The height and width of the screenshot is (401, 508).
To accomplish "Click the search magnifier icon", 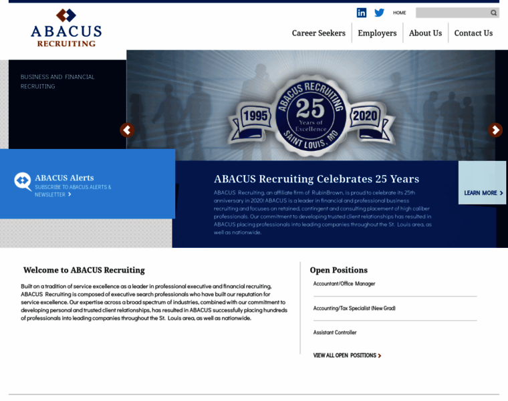I will coord(493,13).
